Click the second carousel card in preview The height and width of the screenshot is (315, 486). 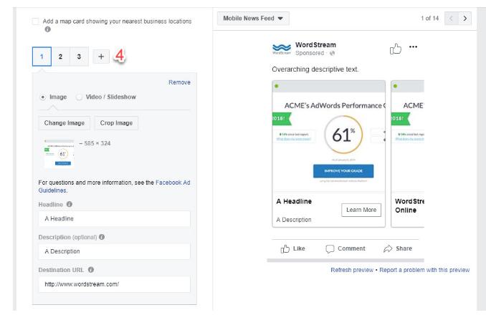(x=407, y=154)
